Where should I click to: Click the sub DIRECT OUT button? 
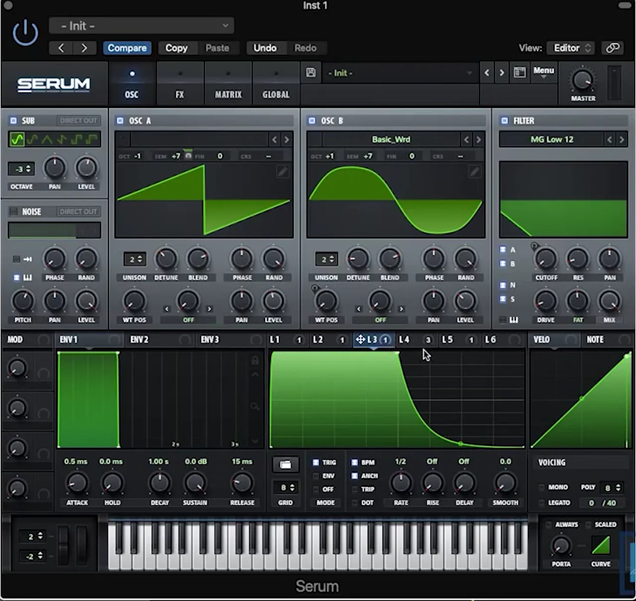[x=78, y=121]
